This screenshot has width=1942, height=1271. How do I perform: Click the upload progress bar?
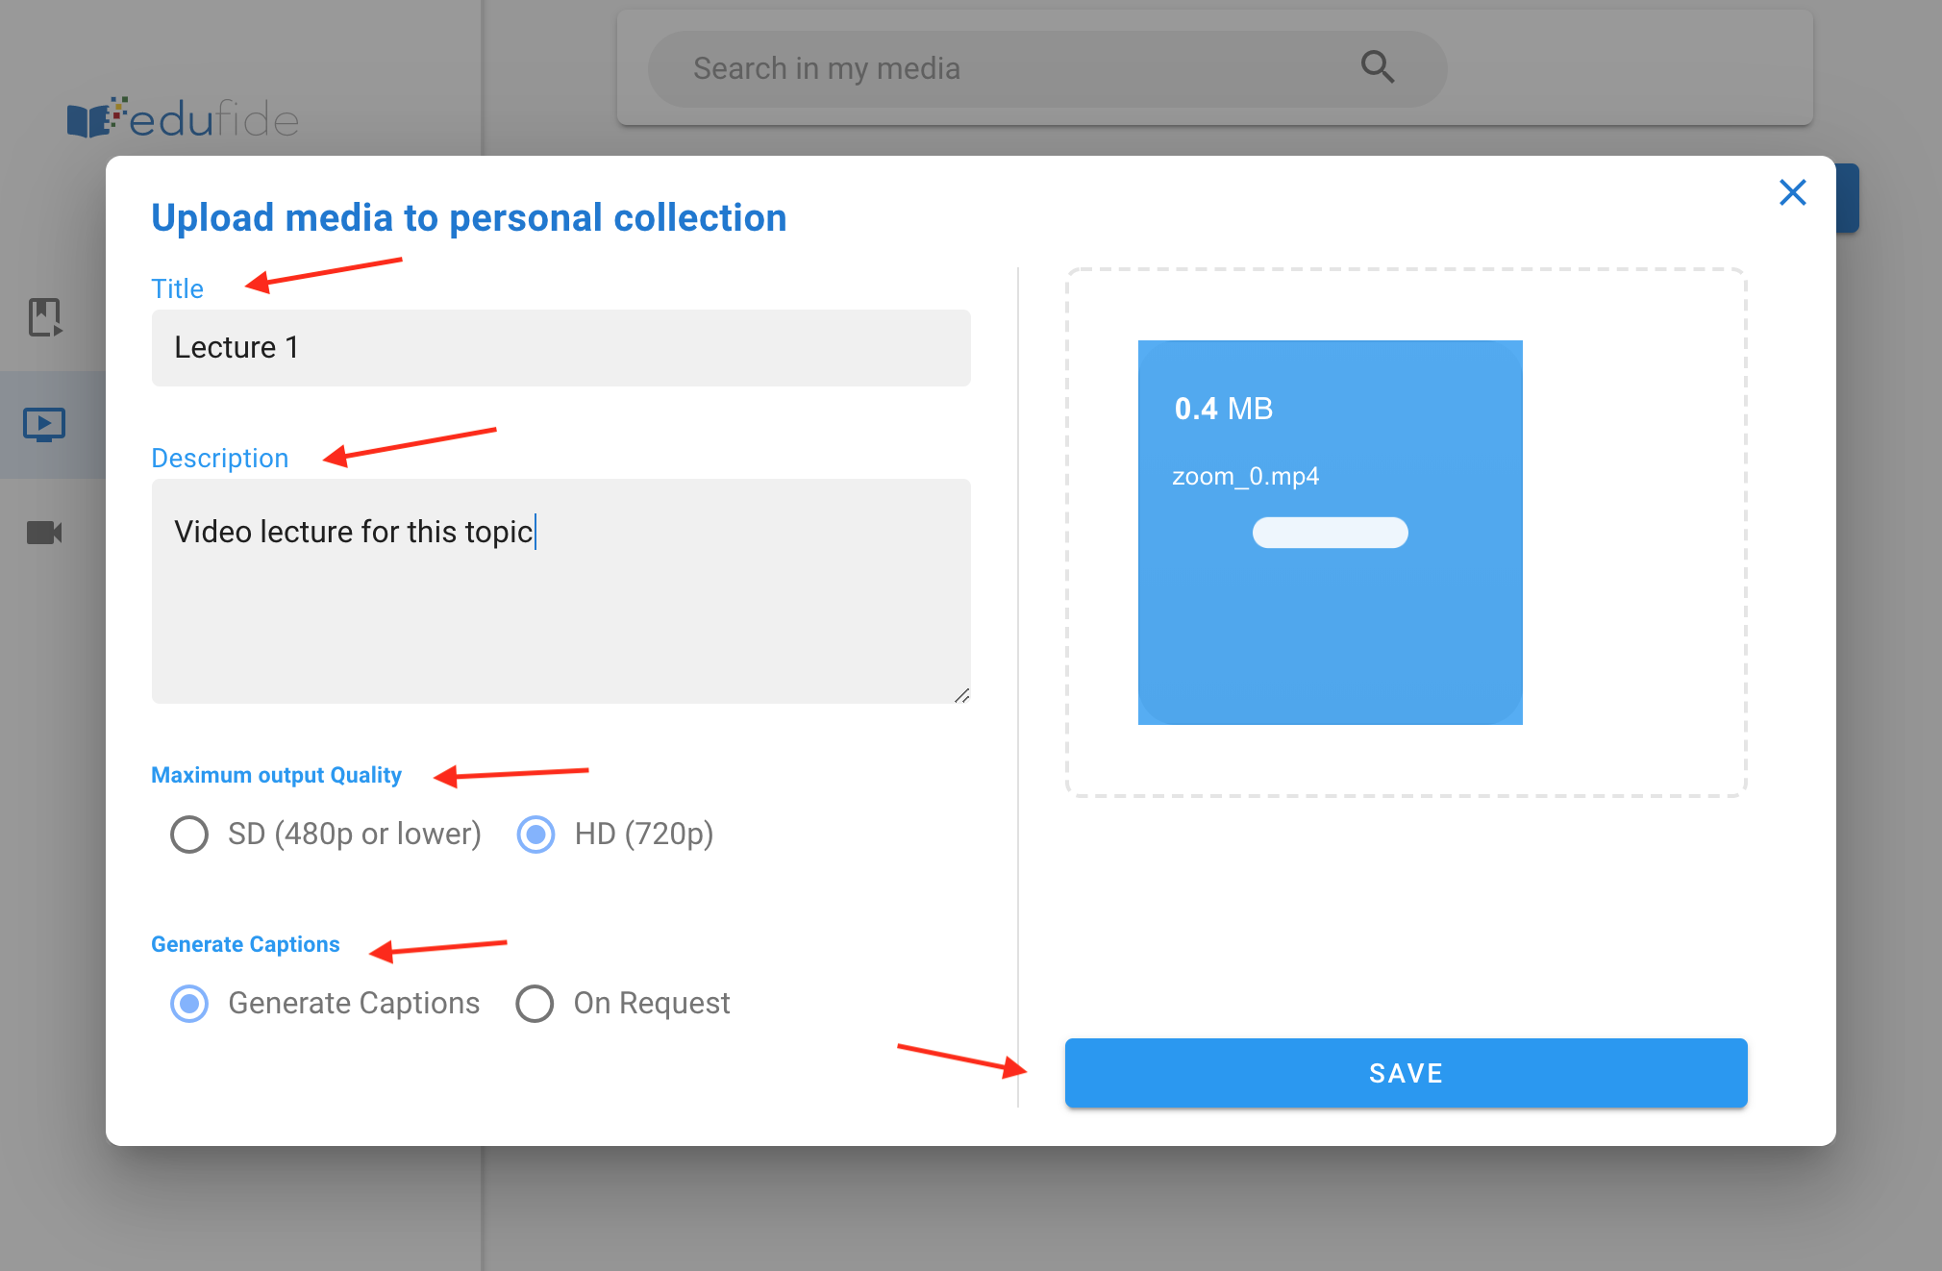coord(1330,533)
